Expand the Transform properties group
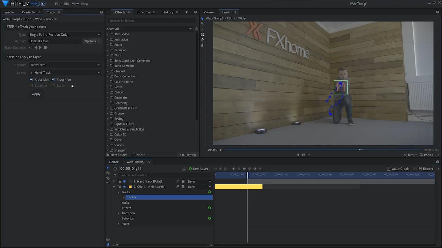The height and width of the screenshot is (248, 442). (x=118, y=213)
